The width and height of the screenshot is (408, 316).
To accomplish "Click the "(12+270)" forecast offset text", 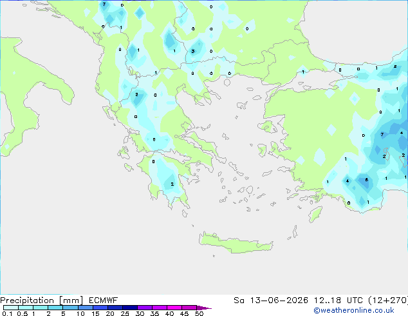I will click(x=388, y=301).
